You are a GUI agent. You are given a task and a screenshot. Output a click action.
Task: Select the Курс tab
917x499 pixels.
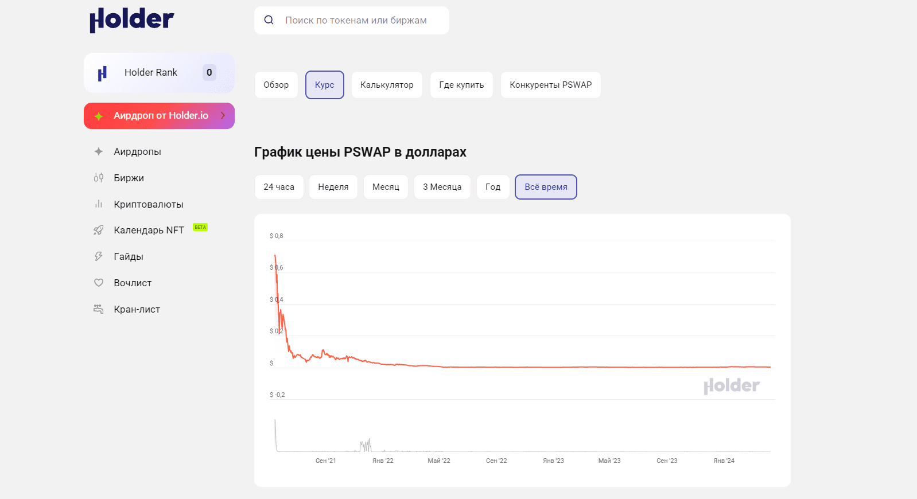coord(325,85)
